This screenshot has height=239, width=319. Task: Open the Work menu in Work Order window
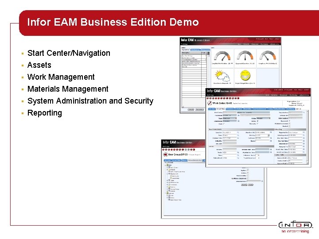click(267, 95)
